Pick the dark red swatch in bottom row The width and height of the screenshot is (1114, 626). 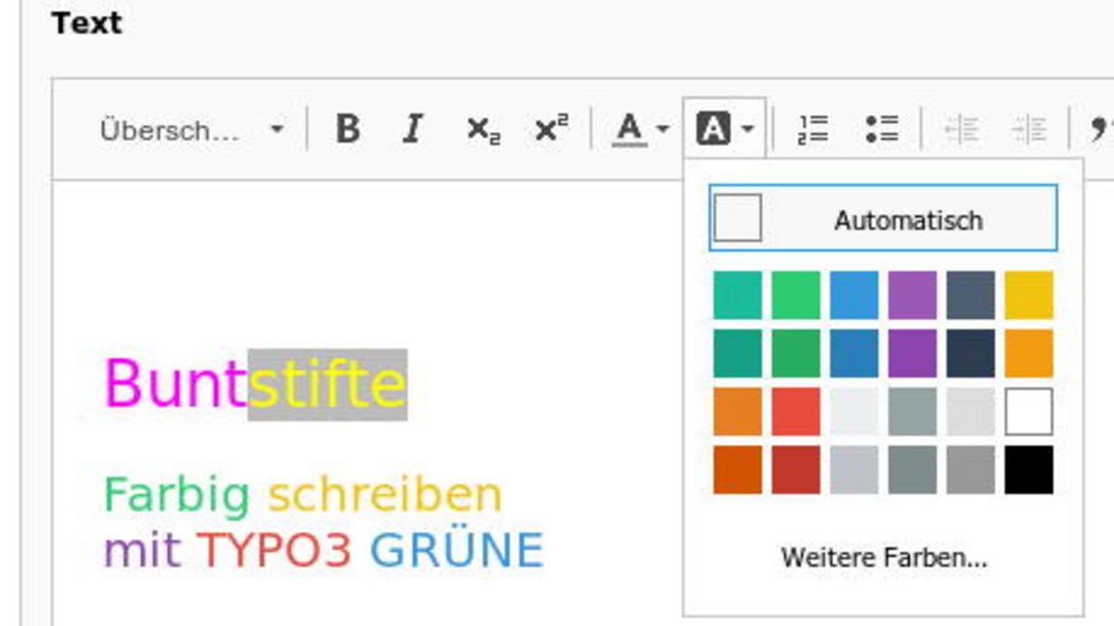[796, 469]
